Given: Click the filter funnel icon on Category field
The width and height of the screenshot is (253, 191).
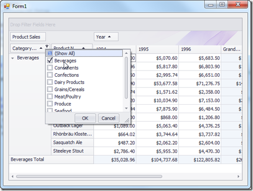Looking at the screenshot, I should click(x=47, y=46).
